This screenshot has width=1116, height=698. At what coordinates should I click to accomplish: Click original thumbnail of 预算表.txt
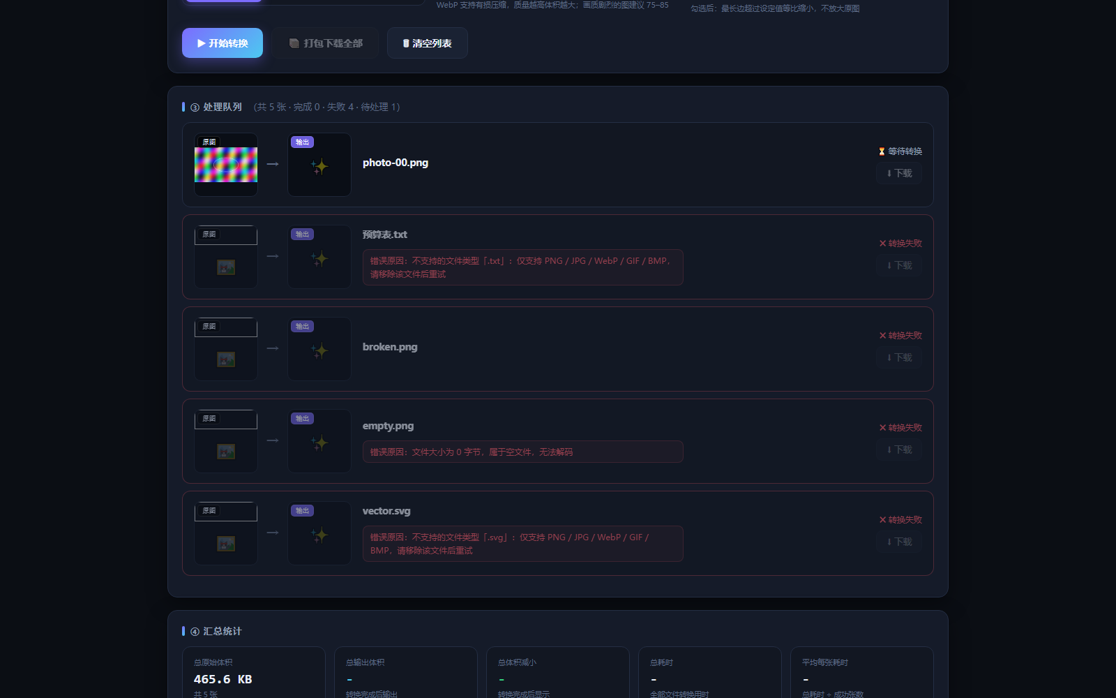tap(226, 257)
